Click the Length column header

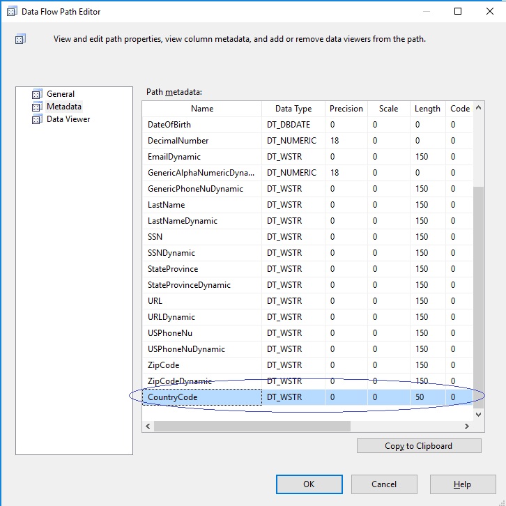click(427, 109)
